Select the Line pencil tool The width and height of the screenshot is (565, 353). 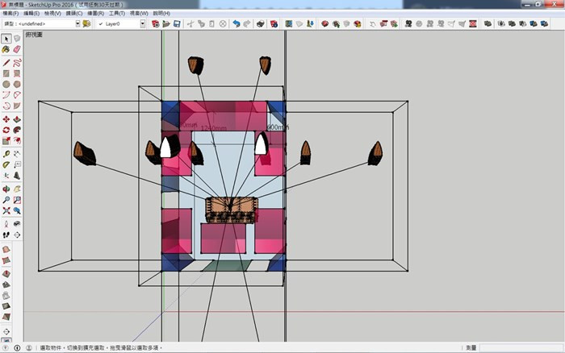(6, 62)
